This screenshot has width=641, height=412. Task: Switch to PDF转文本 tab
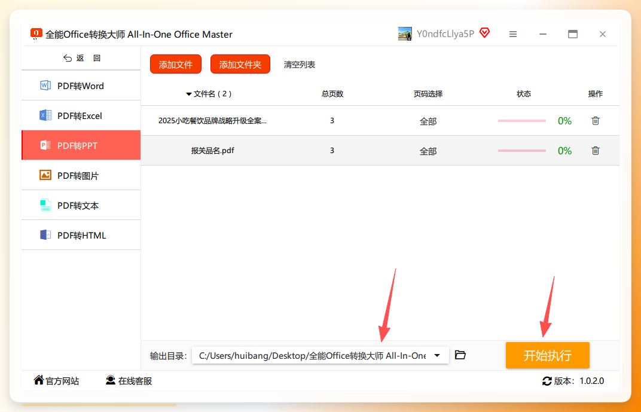click(81, 205)
